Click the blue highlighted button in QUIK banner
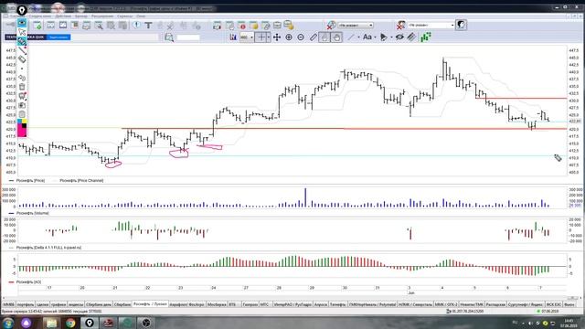This screenshot has width=585, height=329. [58, 37]
